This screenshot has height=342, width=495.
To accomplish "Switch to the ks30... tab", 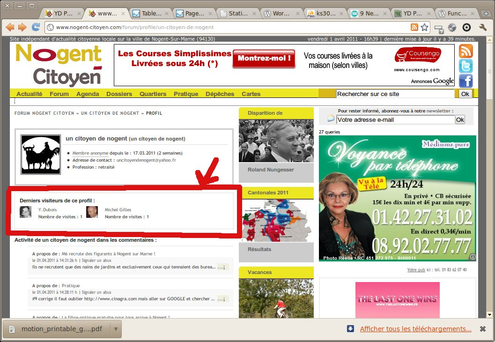I will pos(325,13).
